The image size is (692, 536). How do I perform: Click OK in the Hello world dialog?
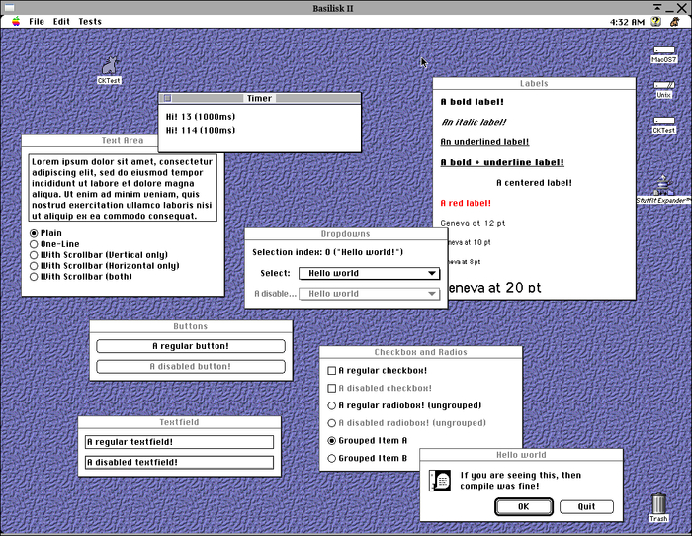[x=524, y=507]
